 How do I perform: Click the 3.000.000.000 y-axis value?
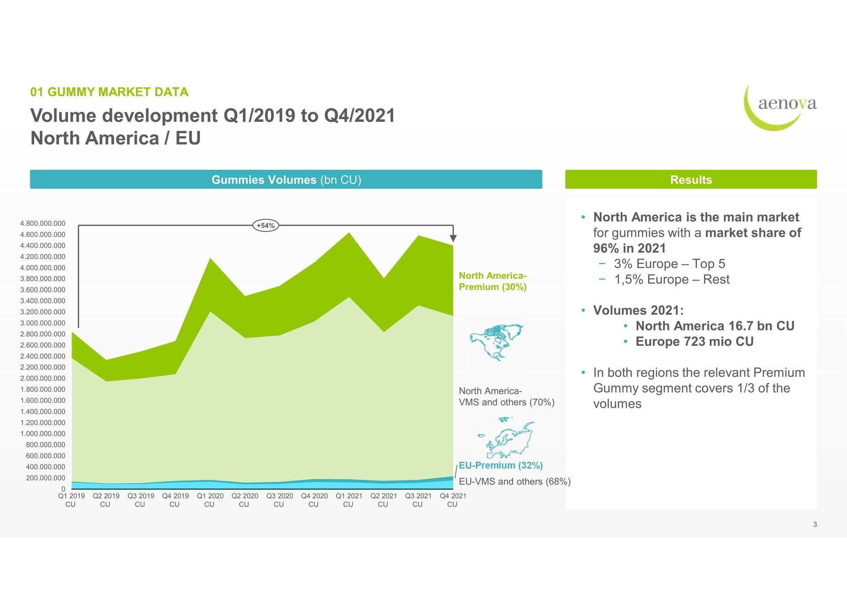pos(42,323)
